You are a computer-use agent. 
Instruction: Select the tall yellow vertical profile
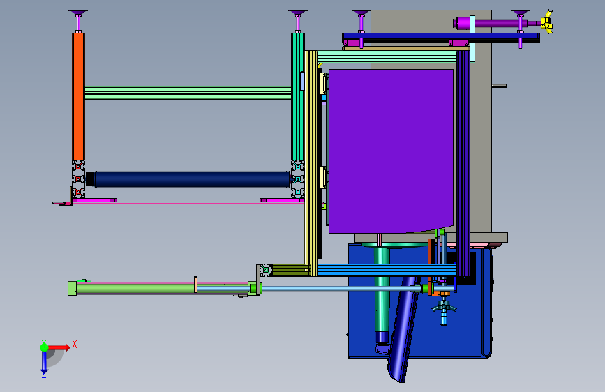(311, 163)
